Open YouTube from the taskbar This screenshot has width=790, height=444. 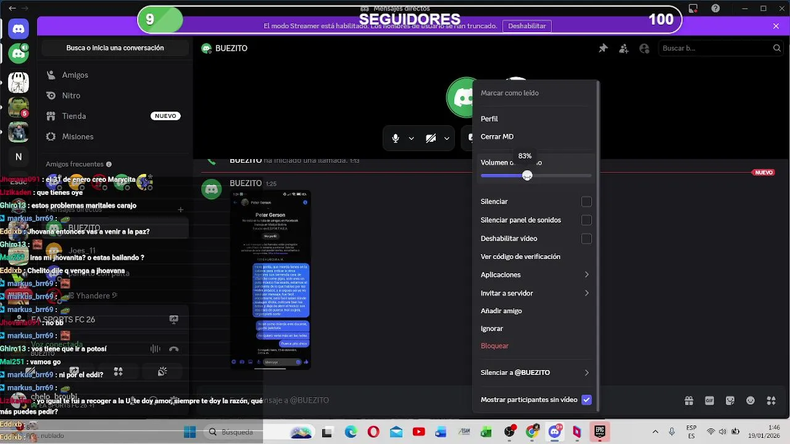[x=418, y=432]
